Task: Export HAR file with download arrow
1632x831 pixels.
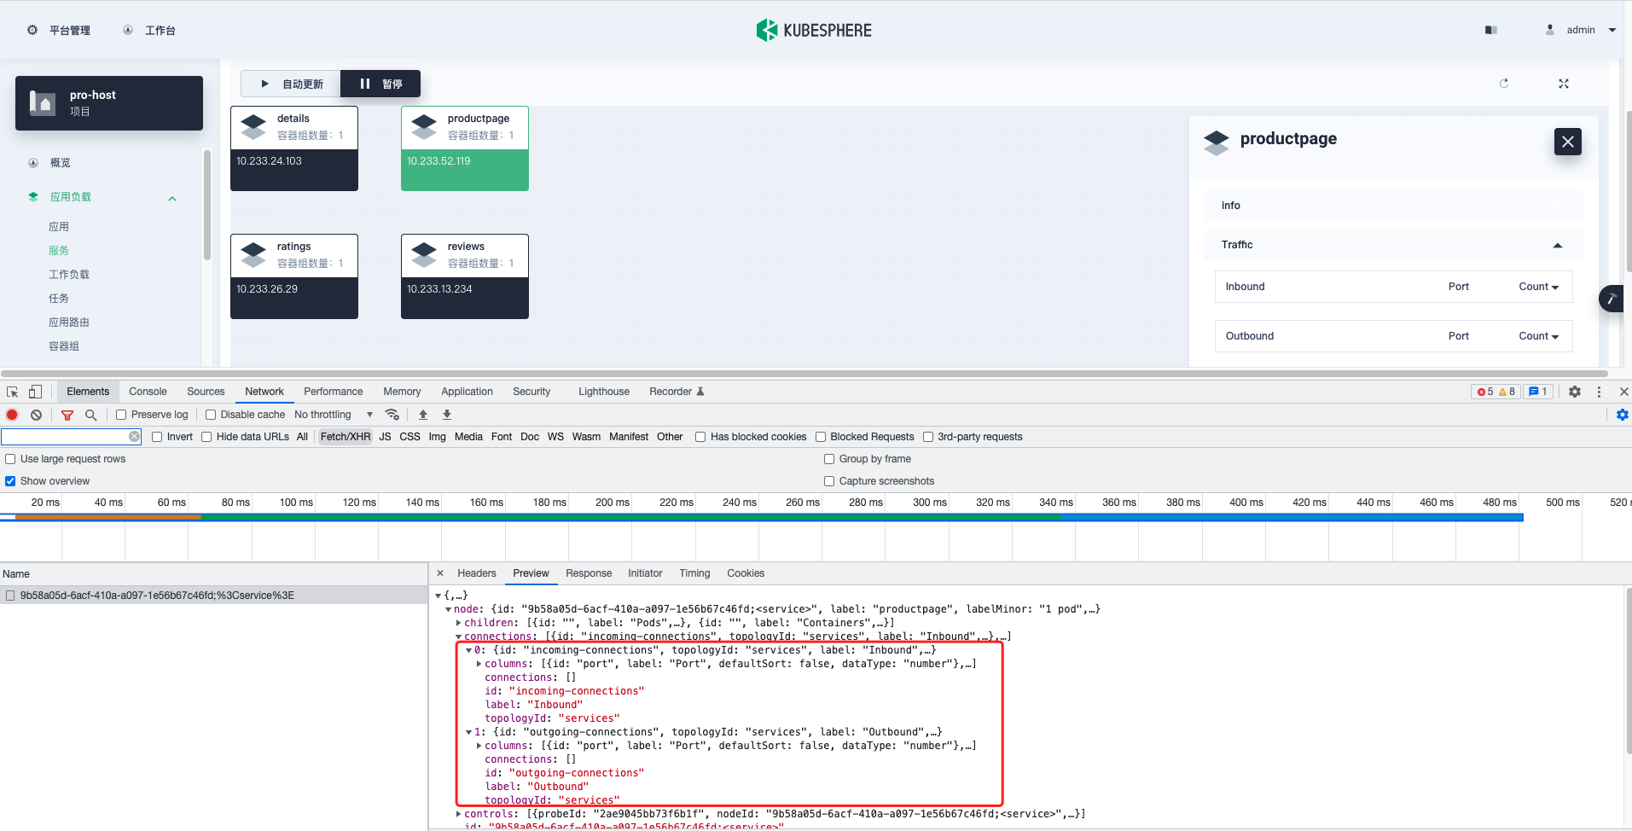Action: click(x=447, y=415)
